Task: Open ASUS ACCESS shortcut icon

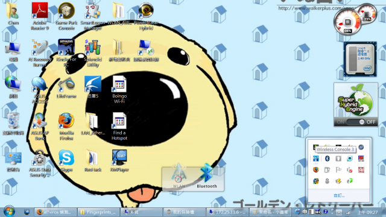Action: point(40,90)
